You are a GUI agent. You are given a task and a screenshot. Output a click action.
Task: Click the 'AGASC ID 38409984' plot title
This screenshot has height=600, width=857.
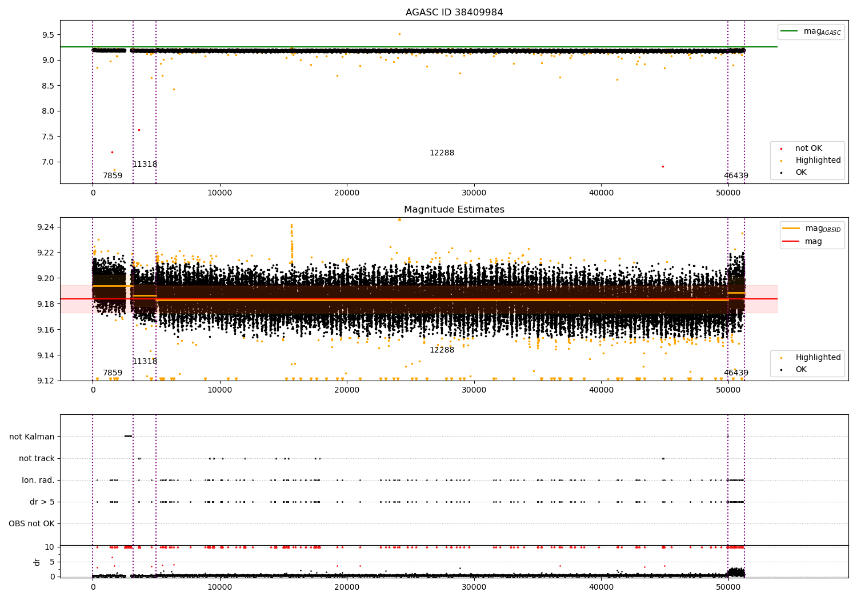(x=454, y=13)
